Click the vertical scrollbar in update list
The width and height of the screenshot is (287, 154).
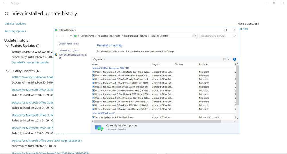pos(237,85)
